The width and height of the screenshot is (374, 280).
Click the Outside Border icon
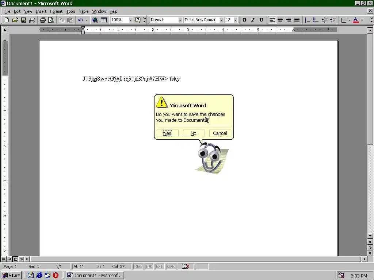point(344,20)
